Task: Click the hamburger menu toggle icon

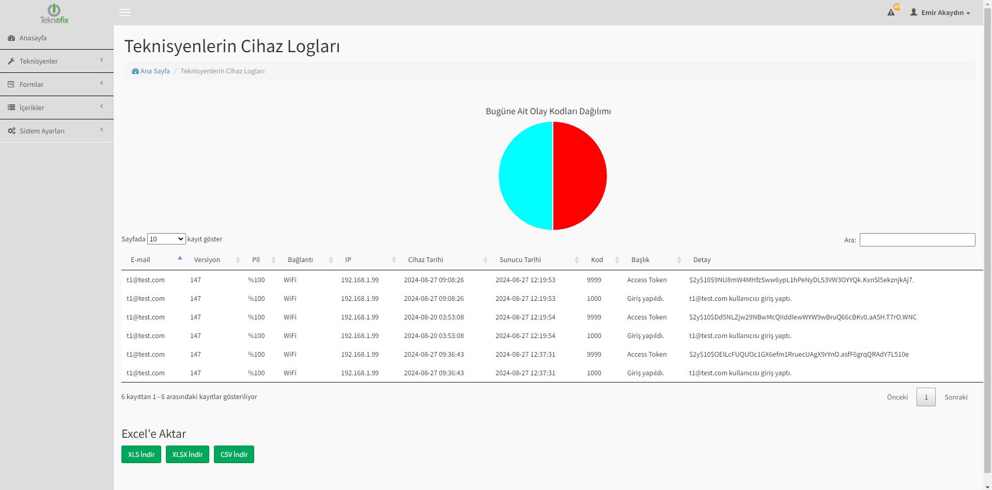Action: (125, 12)
